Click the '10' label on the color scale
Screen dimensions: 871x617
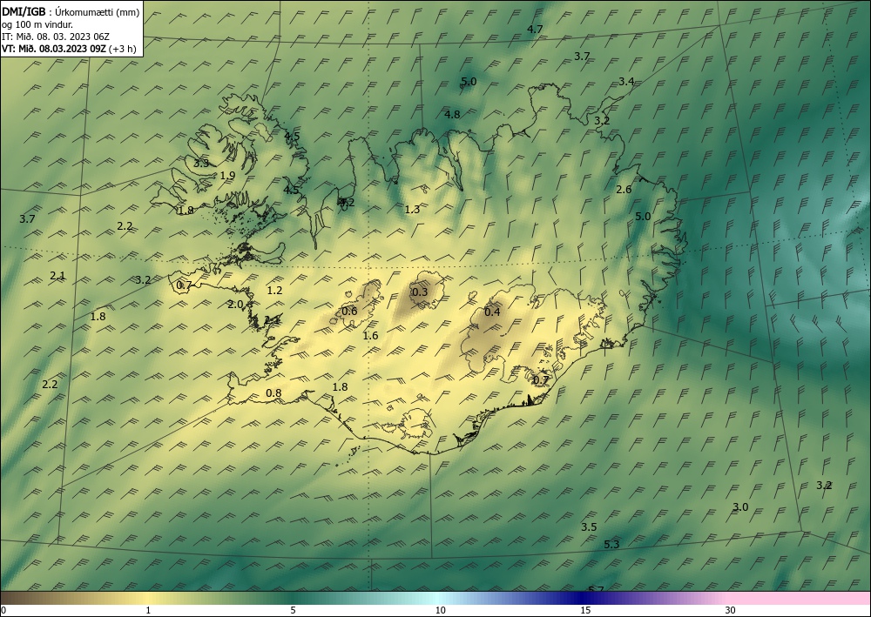[x=440, y=610]
